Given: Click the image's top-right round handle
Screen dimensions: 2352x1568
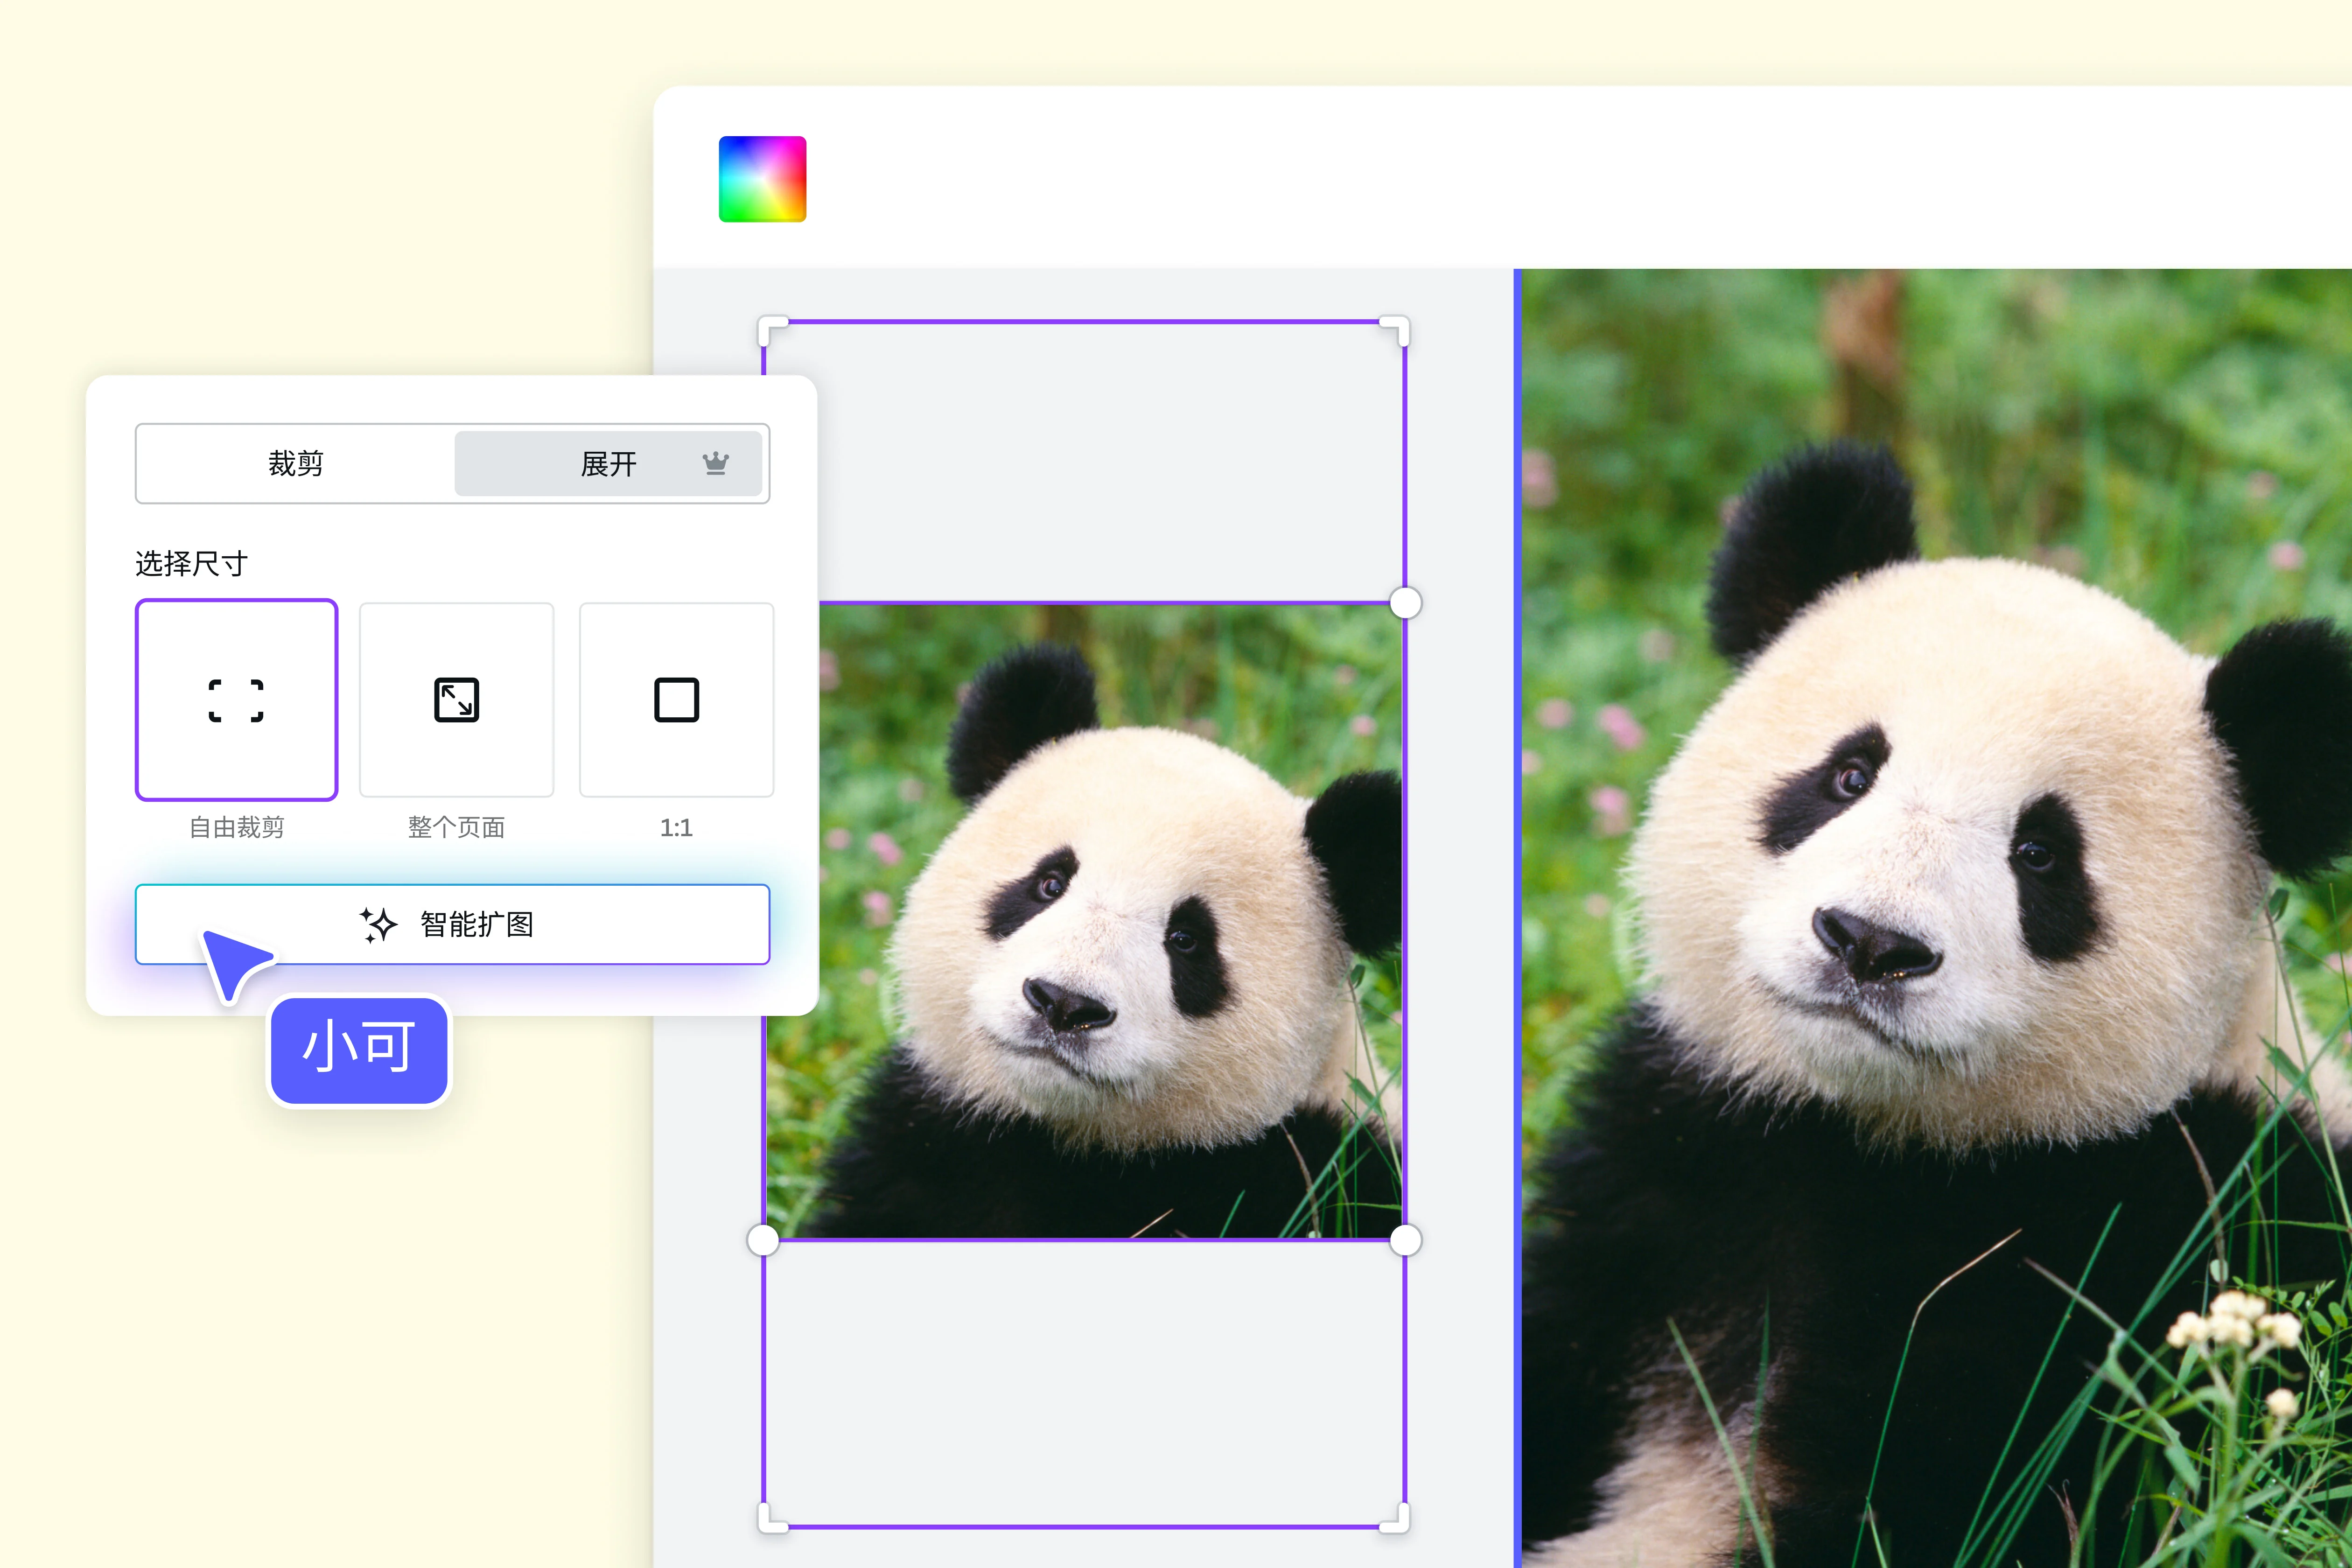Looking at the screenshot, I should coord(1405,603).
